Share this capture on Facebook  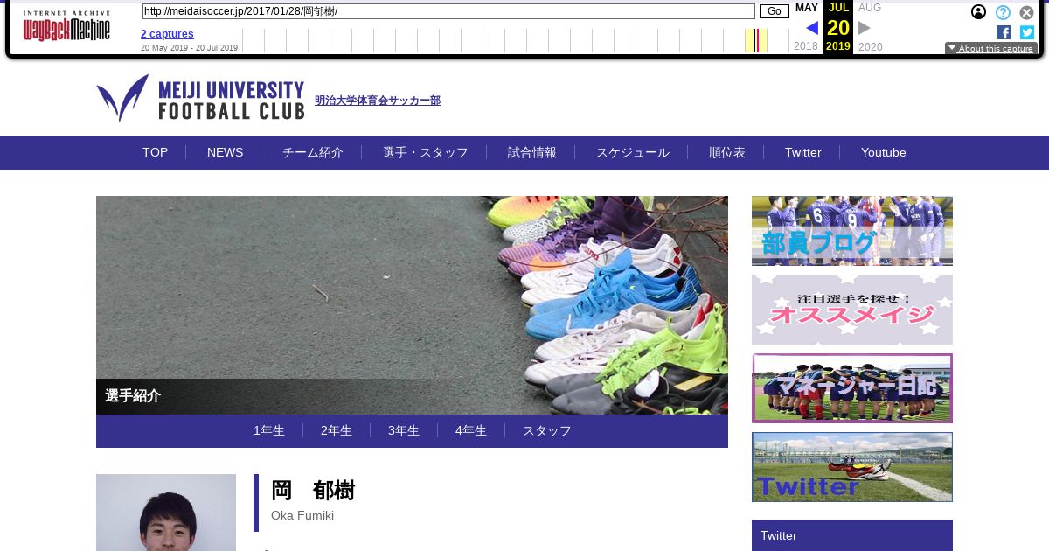[x=1004, y=32]
